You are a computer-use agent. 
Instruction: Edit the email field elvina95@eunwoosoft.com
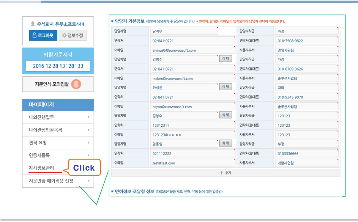[193, 50]
